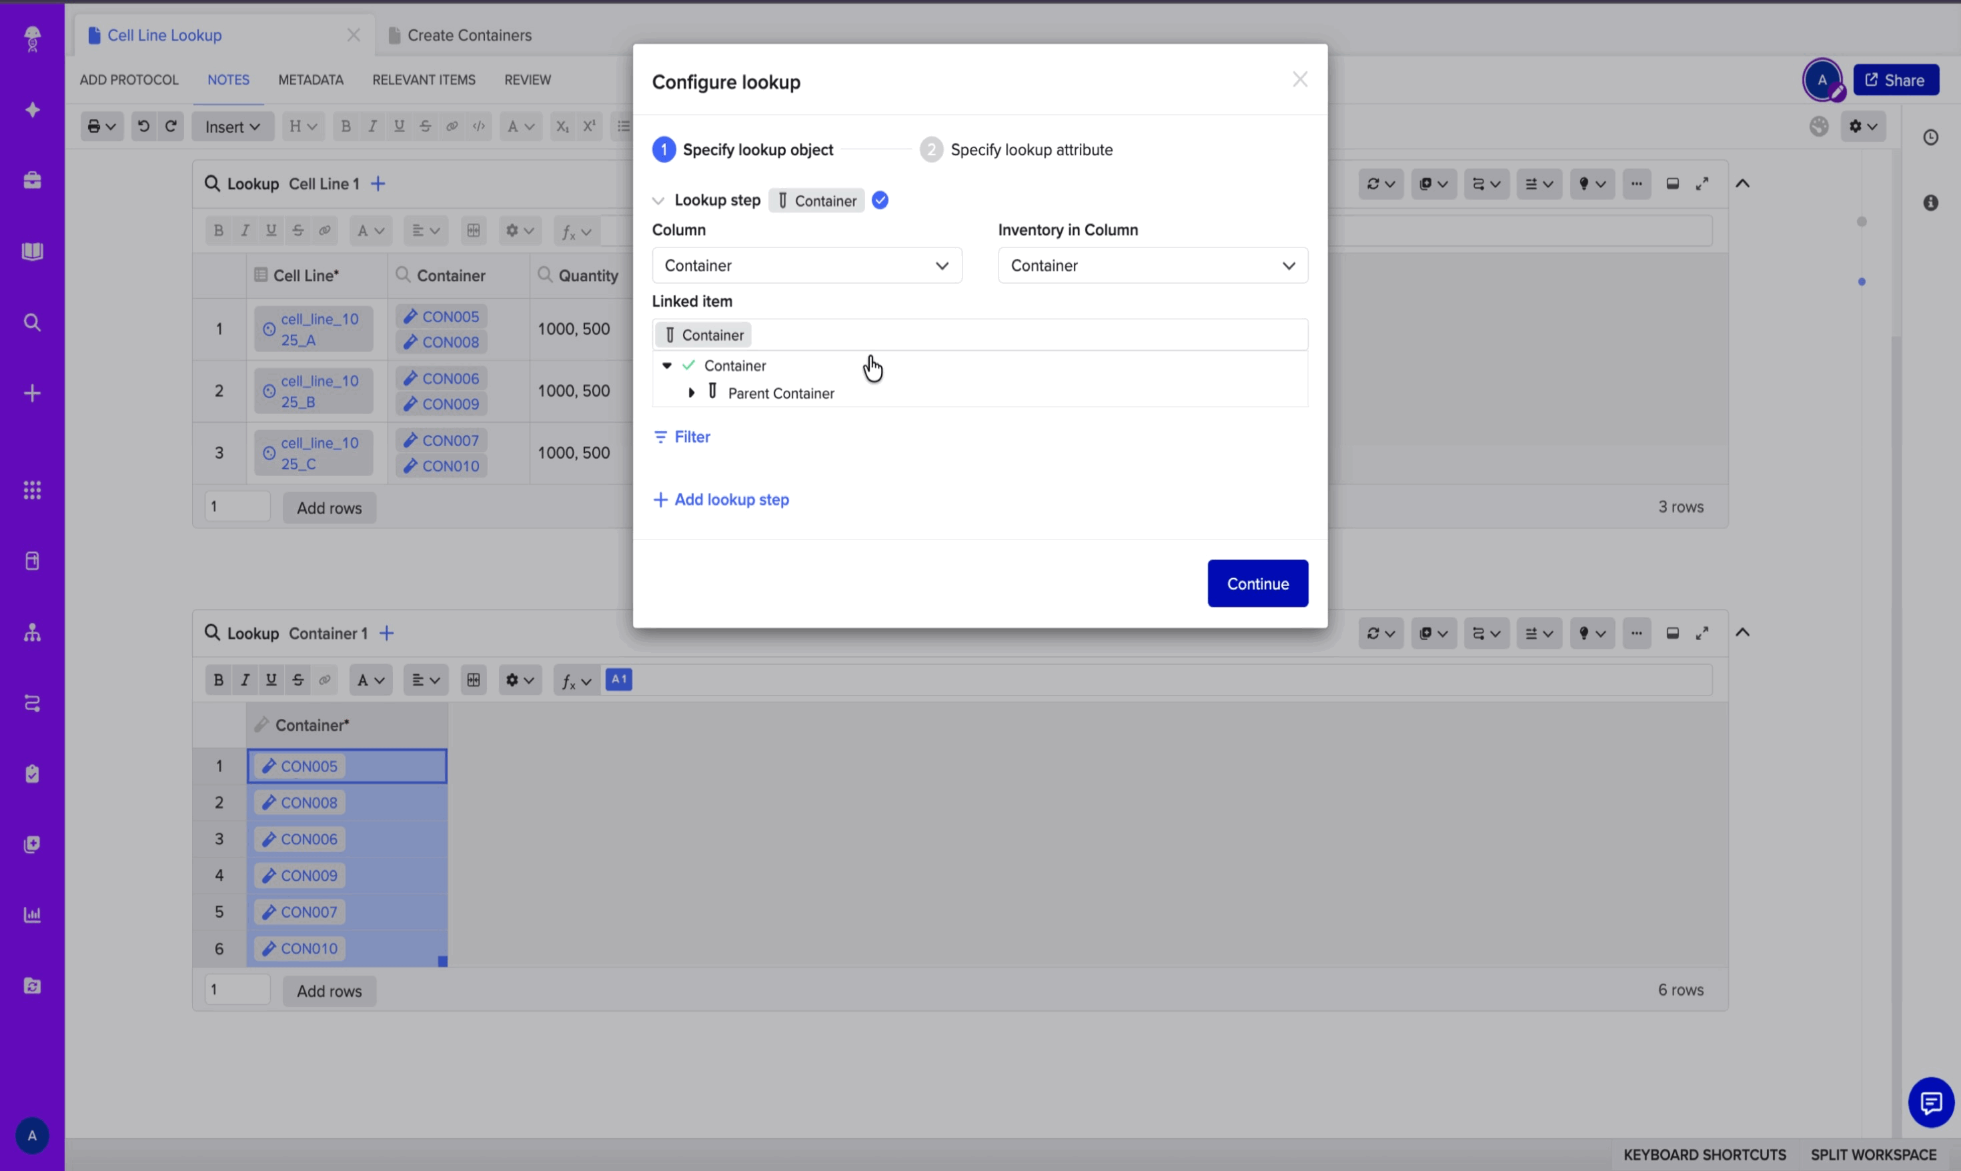This screenshot has height=1171, width=1961.
Task: Click the insert table icon in Lookup toolbar
Action: (474, 231)
